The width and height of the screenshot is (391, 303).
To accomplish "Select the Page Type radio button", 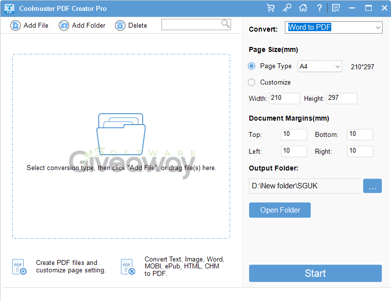I will (x=252, y=66).
